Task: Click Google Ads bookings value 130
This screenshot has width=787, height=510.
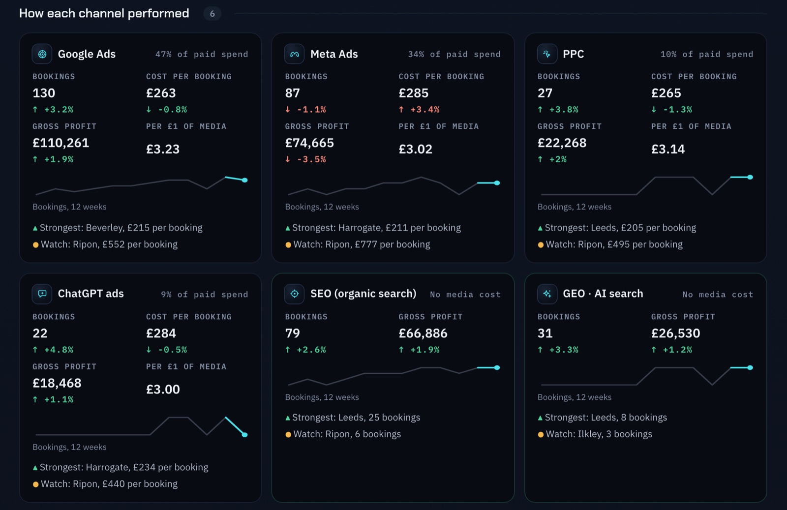Action: click(44, 93)
